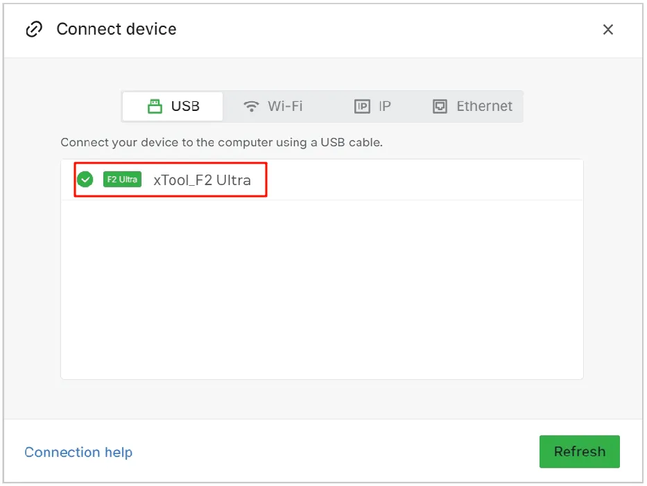Select the Ethernet tab

tap(472, 106)
